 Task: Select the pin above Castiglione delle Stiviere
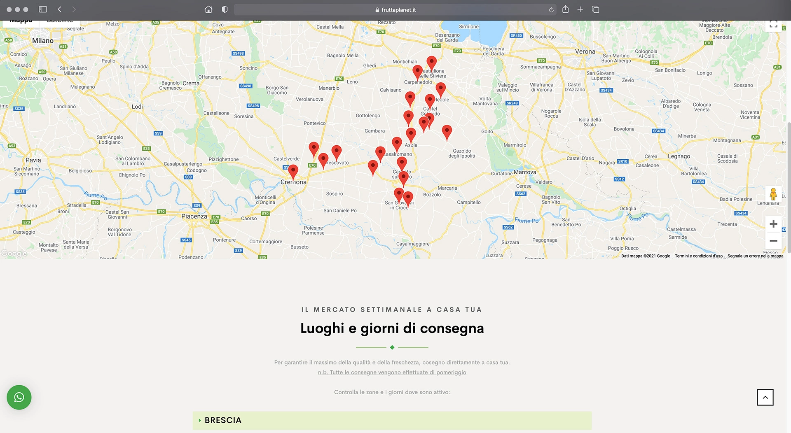[x=431, y=64]
